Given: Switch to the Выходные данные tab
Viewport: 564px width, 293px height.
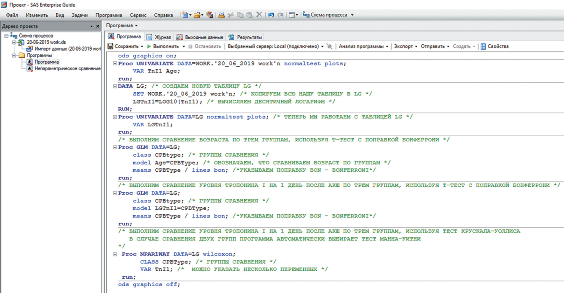Looking at the screenshot, I should coord(200,37).
